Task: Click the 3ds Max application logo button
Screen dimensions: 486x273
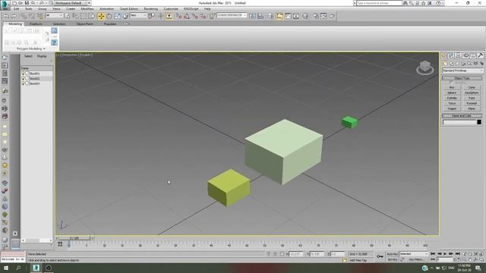Action: point(5,5)
